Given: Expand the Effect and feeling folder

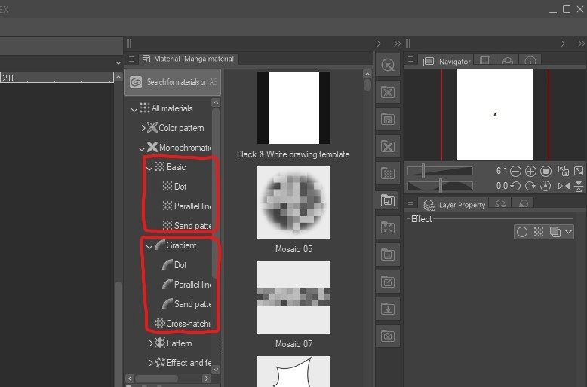Looking at the screenshot, I should tap(151, 362).
